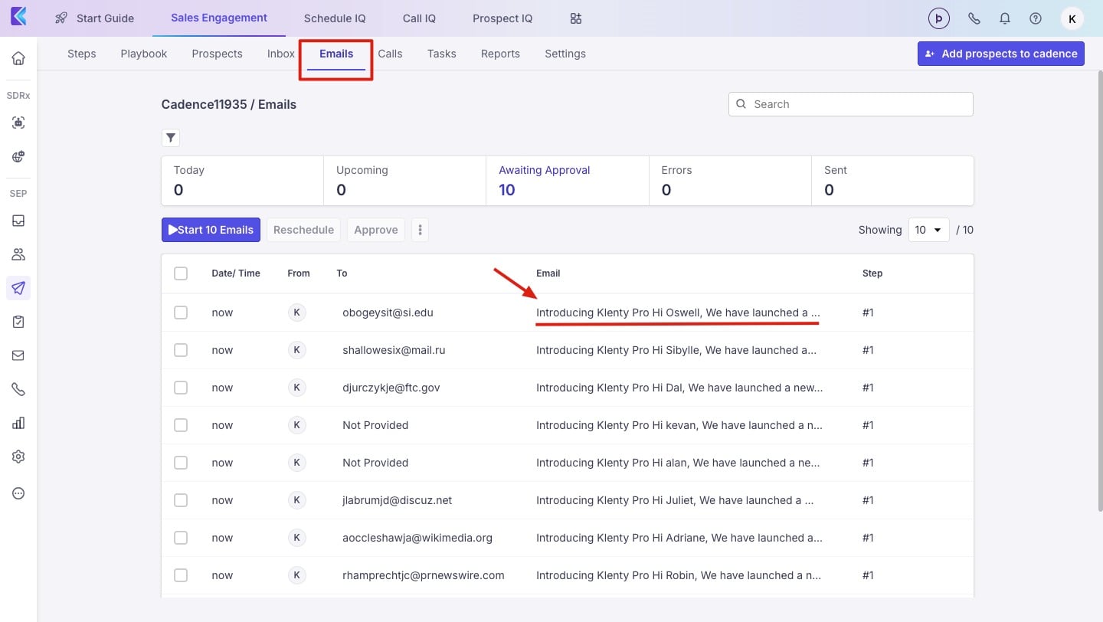The image size is (1103, 622).
Task: Click Add prospects to cadence button
Action: point(1000,54)
